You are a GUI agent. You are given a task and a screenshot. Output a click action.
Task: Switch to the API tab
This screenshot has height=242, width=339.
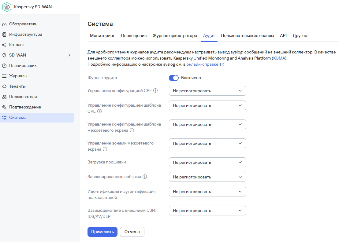pyautogui.click(x=283, y=36)
